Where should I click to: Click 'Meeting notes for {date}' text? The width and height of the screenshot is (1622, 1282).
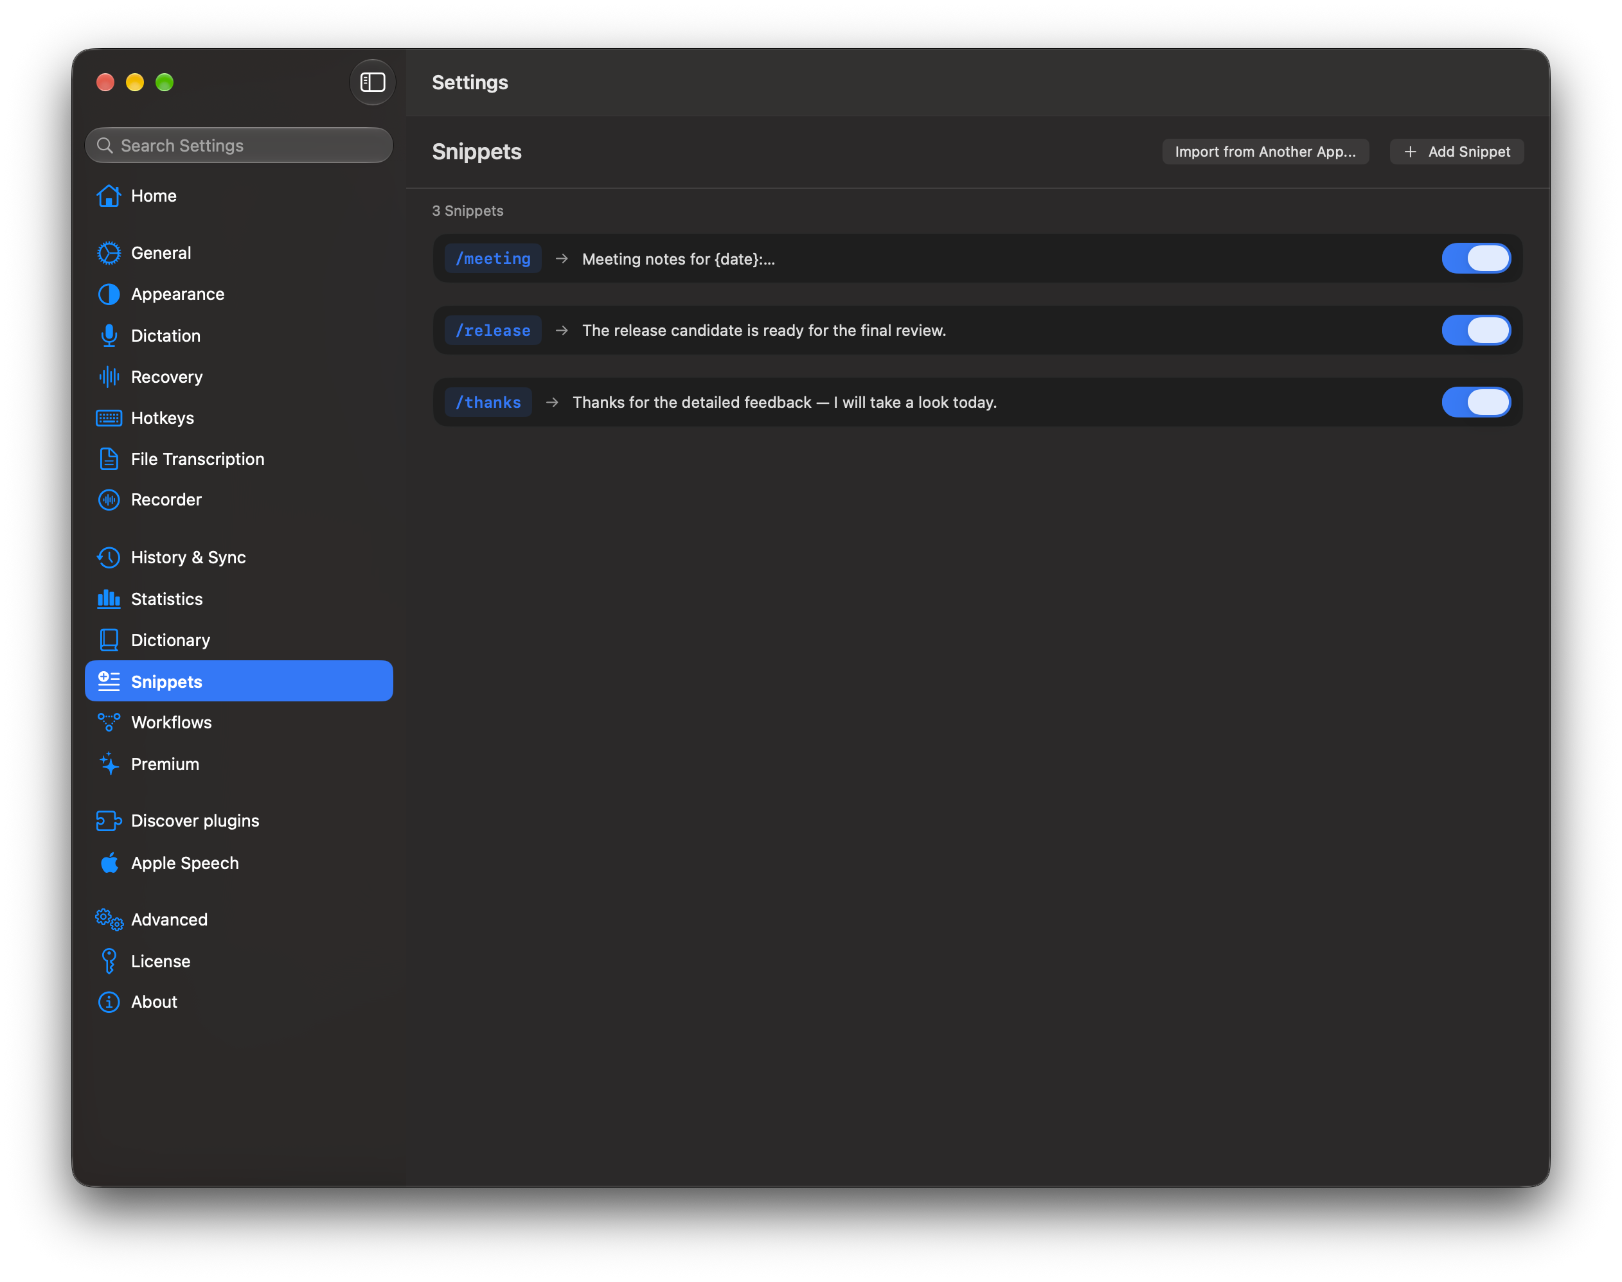click(x=678, y=259)
